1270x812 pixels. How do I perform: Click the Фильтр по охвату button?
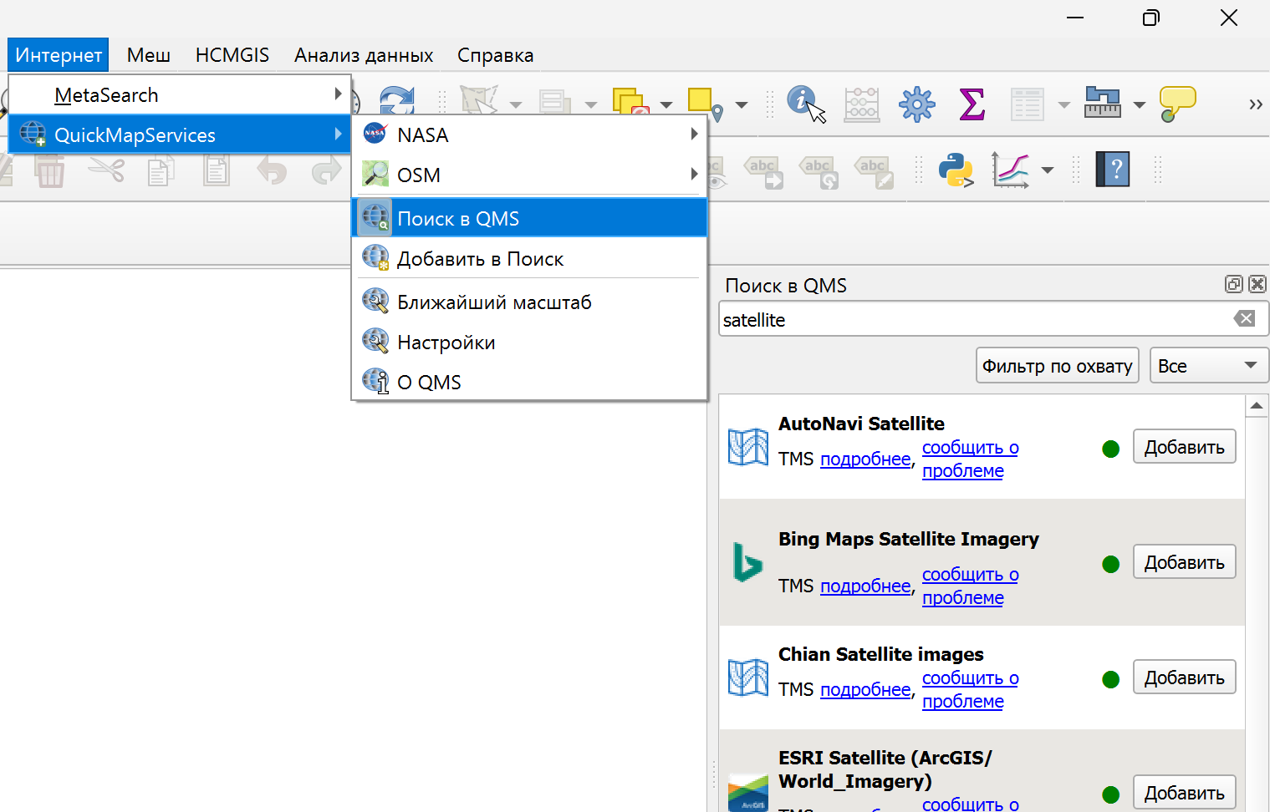[1057, 365]
